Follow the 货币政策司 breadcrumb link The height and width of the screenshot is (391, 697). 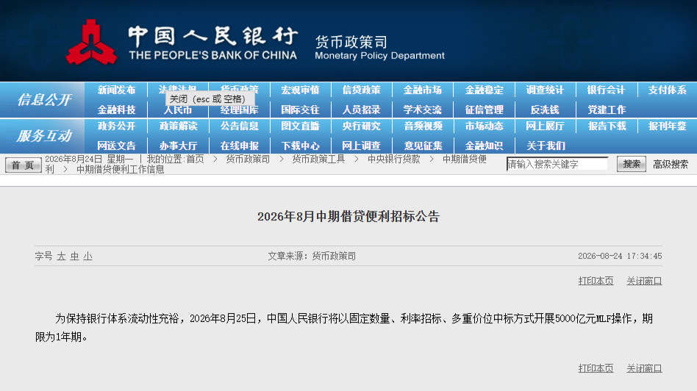tap(248, 159)
